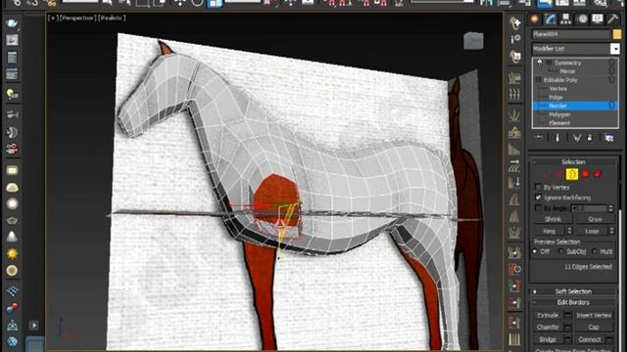Image resolution: width=627 pixels, height=352 pixels.
Task: Open the Utilities hammer tab
Action: point(613,19)
